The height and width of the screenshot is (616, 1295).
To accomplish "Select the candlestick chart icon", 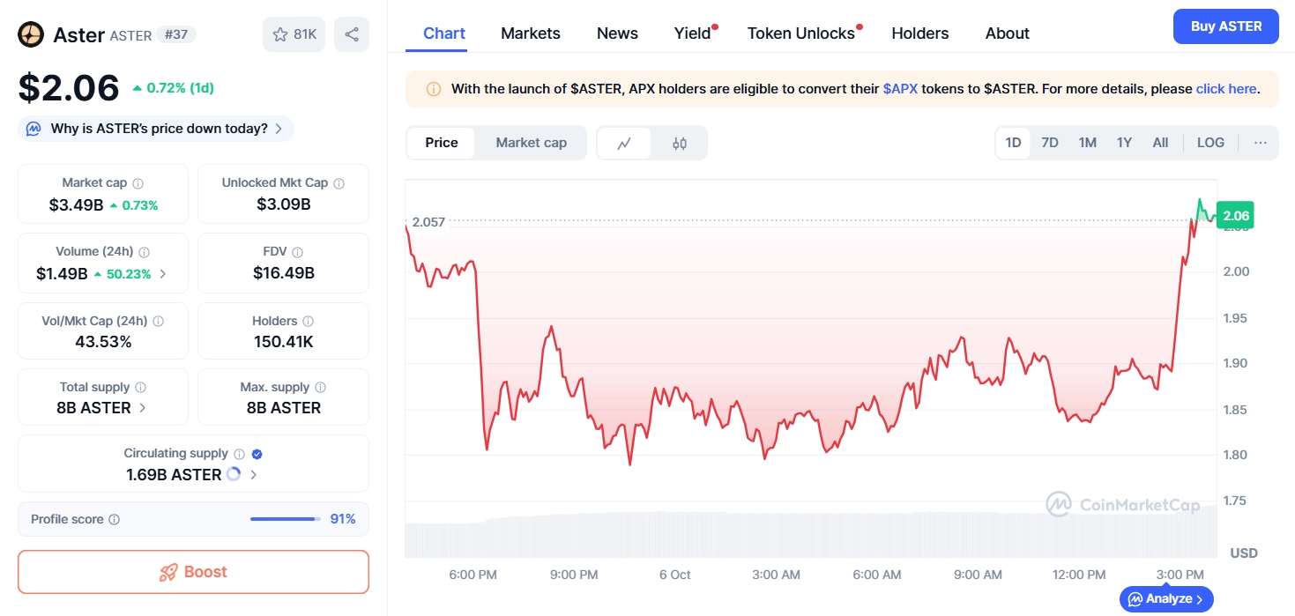I will 679,142.
